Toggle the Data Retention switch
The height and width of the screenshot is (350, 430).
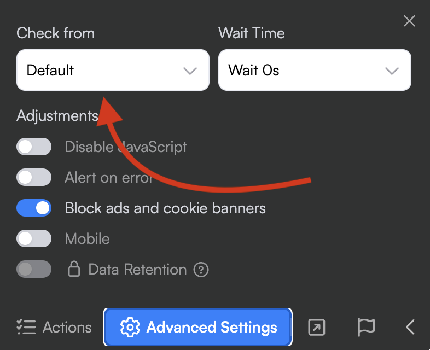coord(34,269)
